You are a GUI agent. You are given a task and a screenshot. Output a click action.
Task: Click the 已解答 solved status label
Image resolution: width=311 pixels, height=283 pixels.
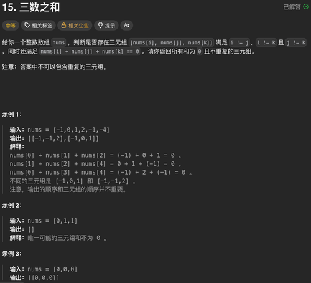click(x=292, y=7)
